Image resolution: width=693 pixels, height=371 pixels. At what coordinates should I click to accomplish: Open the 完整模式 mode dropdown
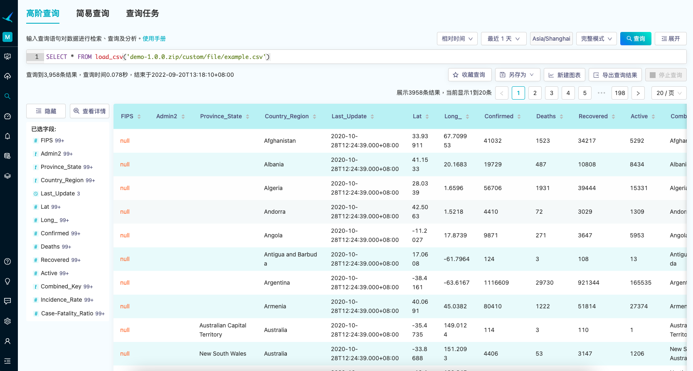tap(597, 39)
